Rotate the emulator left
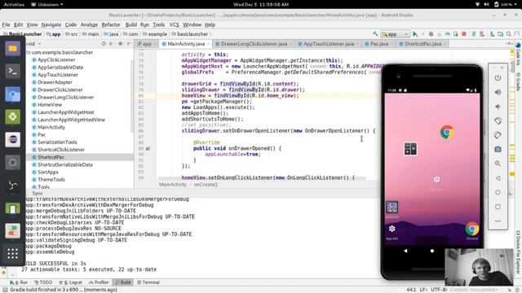Image resolution: width=522 pixels, height=293 pixels. [x=498, y=120]
